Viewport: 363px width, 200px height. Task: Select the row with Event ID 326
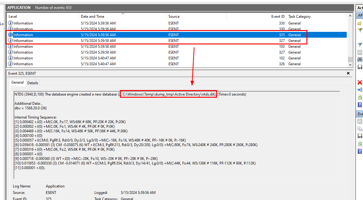(x=177, y=64)
